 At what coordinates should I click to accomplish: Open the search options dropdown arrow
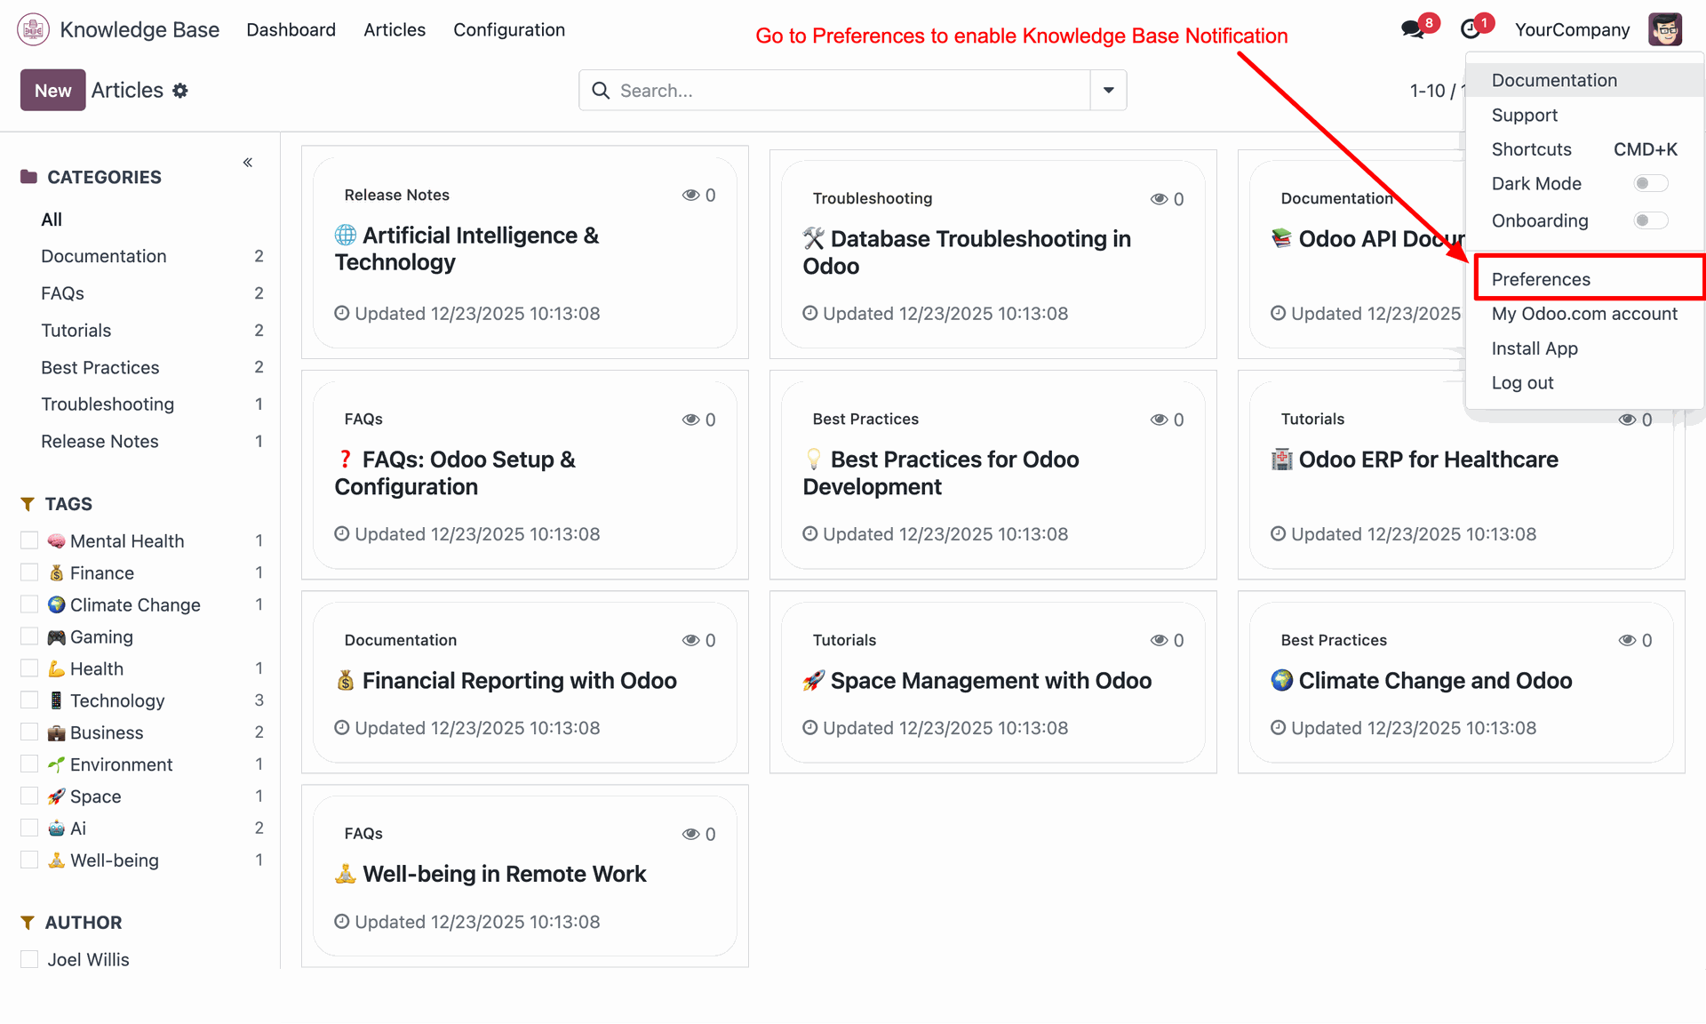click(1108, 91)
